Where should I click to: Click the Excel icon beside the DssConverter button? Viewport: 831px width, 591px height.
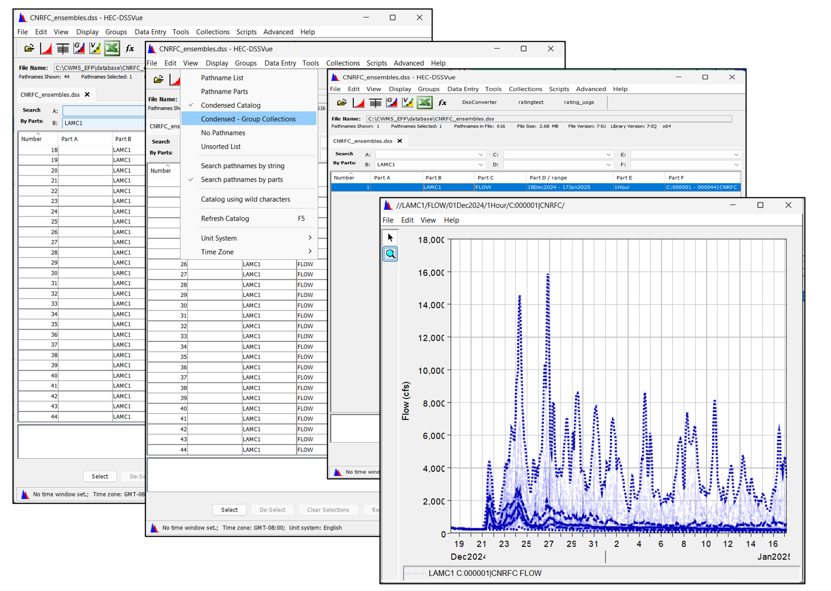point(424,103)
